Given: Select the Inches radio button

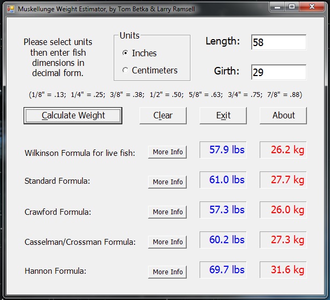Looking at the screenshot, I should [126, 53].
